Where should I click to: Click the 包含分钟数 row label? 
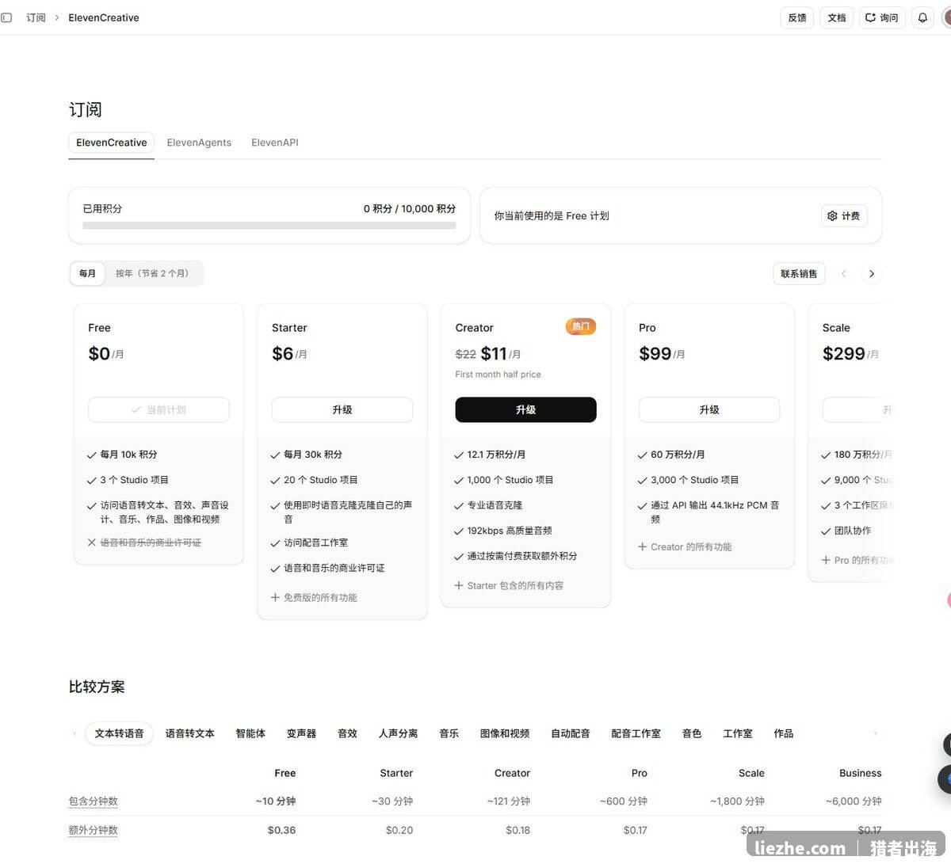[x=94, y=801]
